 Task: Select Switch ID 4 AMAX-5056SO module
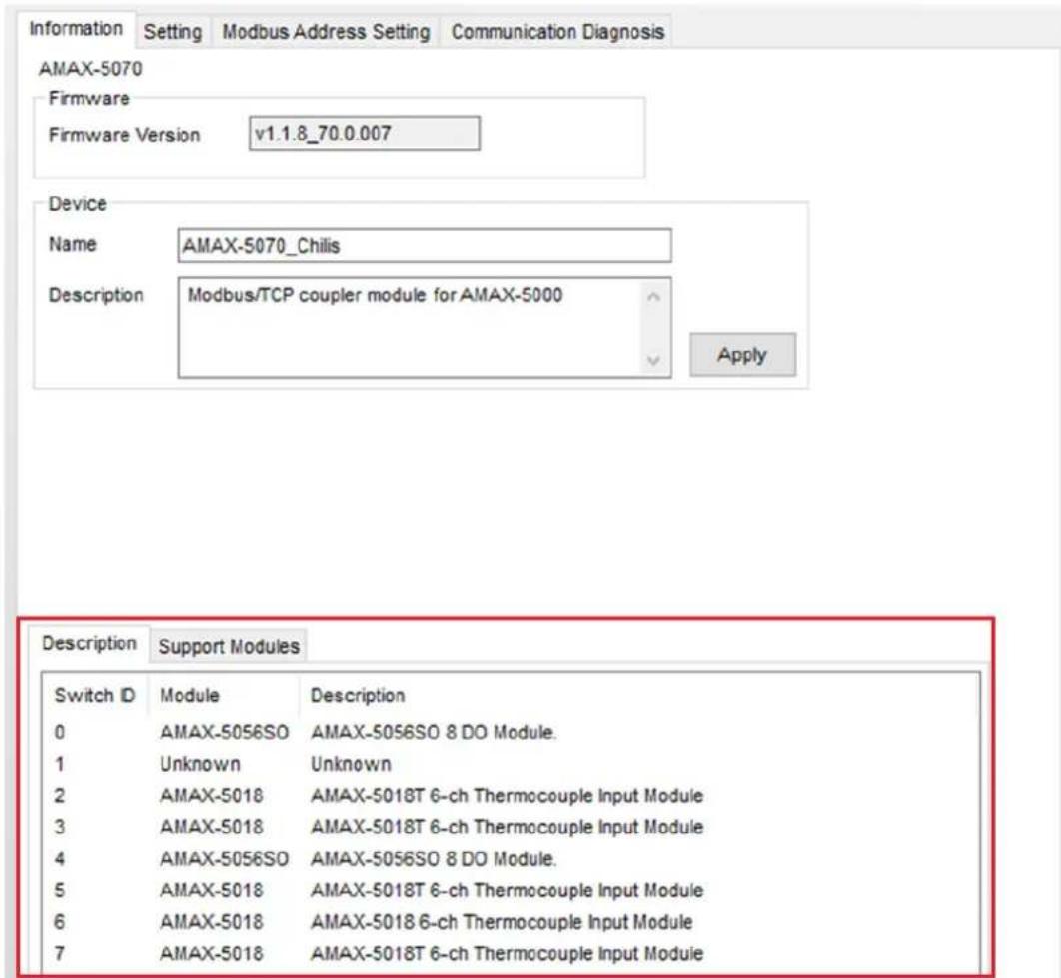[x=224, y=859]
